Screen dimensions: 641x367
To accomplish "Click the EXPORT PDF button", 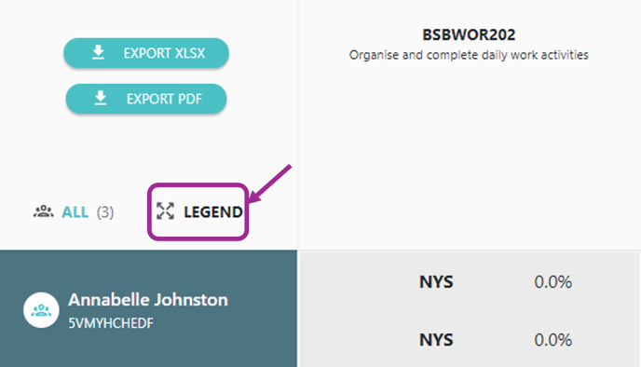I will tap(146, 99).
